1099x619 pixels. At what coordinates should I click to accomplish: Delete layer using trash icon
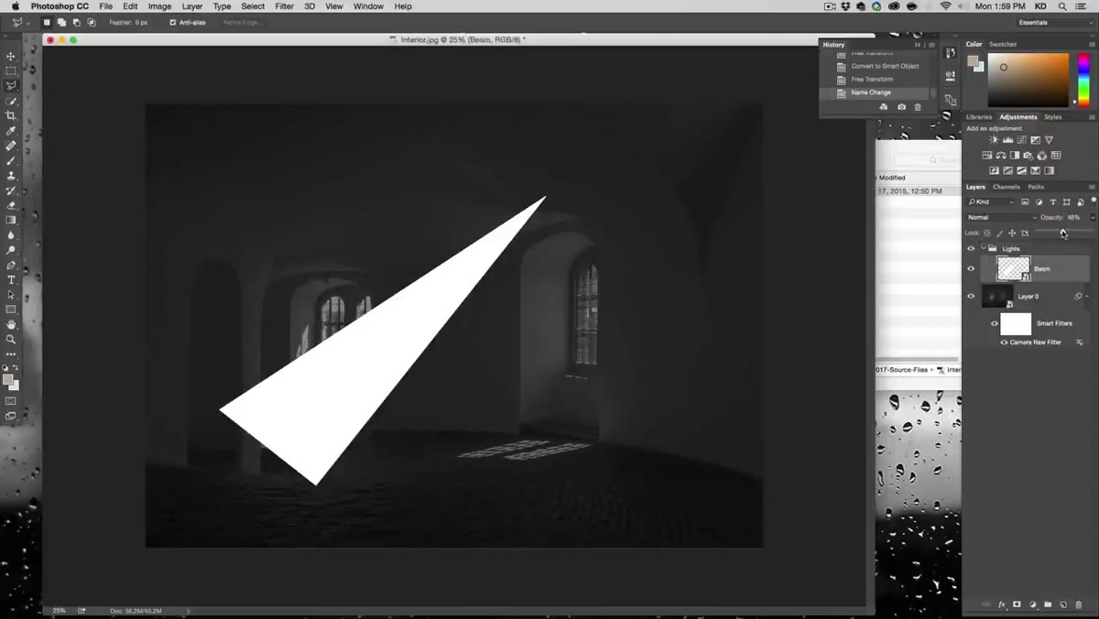(x=1079, y=605)
